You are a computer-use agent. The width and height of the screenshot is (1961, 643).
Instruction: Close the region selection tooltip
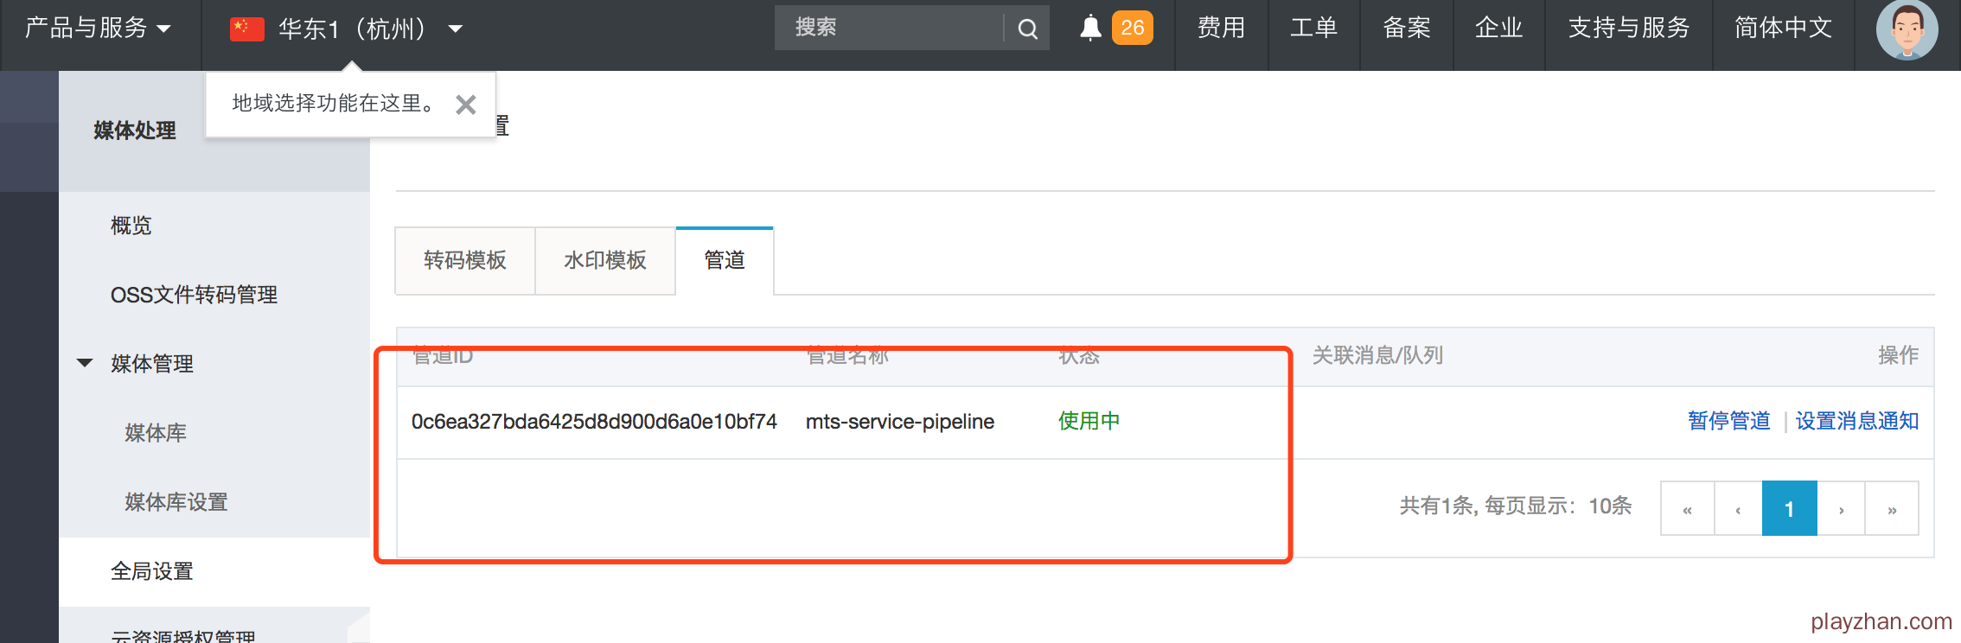tap(466, 105)
